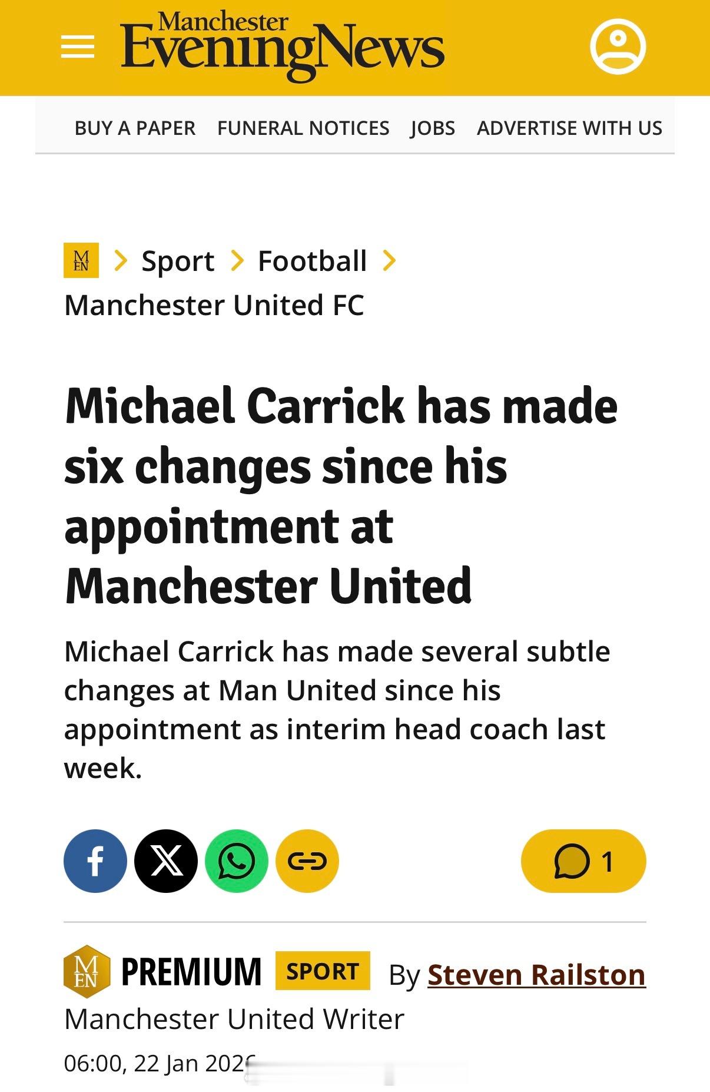Click the MEN Premium hexagon badge
Viewport: 710px width, 1092px height.
pyautogui.click(x=87, y=971)
